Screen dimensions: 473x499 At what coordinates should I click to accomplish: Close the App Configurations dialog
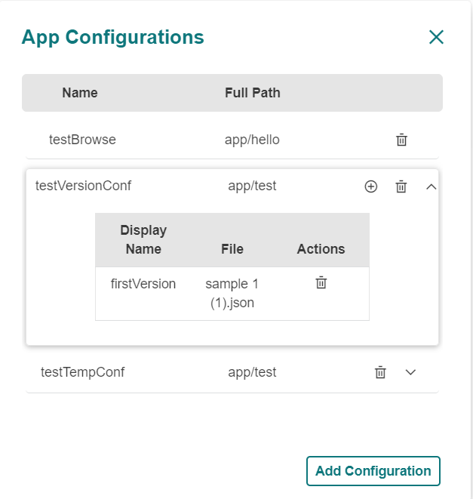[x=436, y=37]
